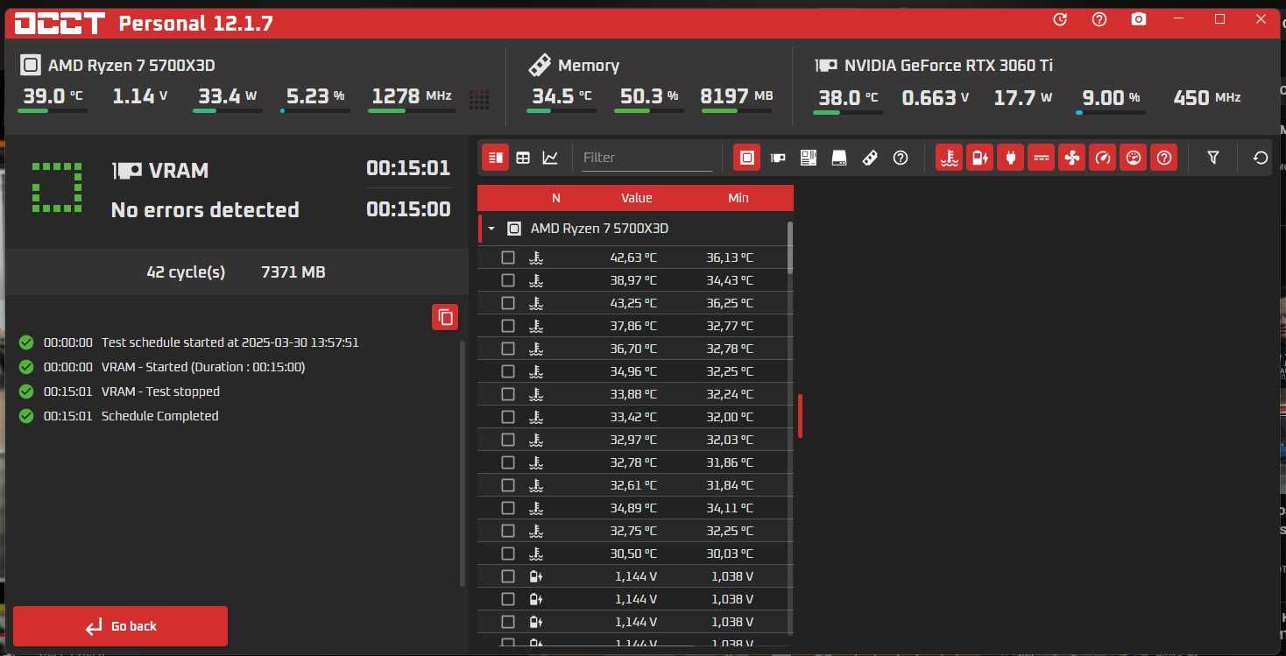Reset the sensor min/max values
This screenshot has height=656, width=1286.
(1261, 158)
